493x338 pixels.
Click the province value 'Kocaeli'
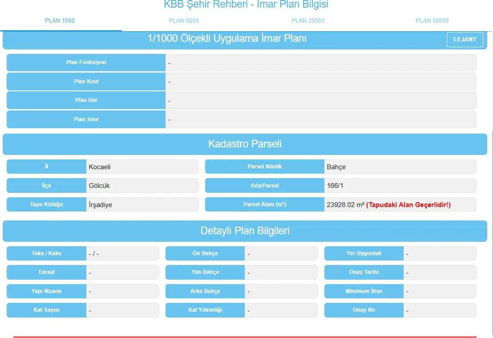pyautogui.click(x=100, y=167)
